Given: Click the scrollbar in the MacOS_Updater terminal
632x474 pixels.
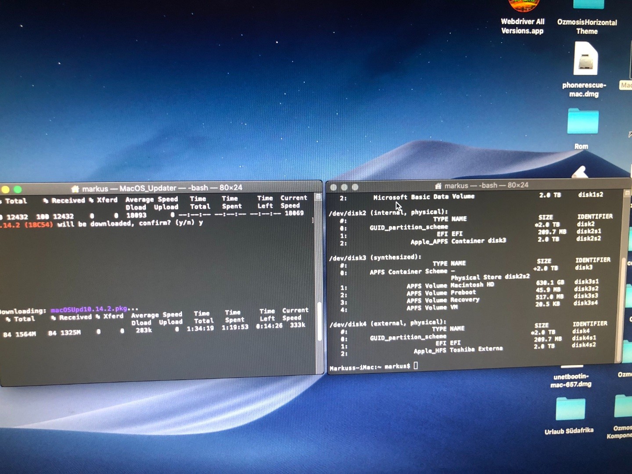Looking at the screenshot, I should click(x=319, y=320).
